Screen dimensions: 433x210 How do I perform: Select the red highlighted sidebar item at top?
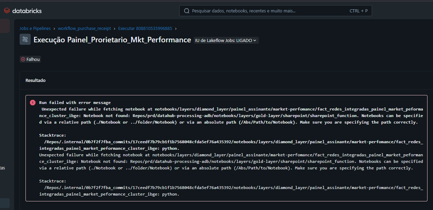[4, 26]
